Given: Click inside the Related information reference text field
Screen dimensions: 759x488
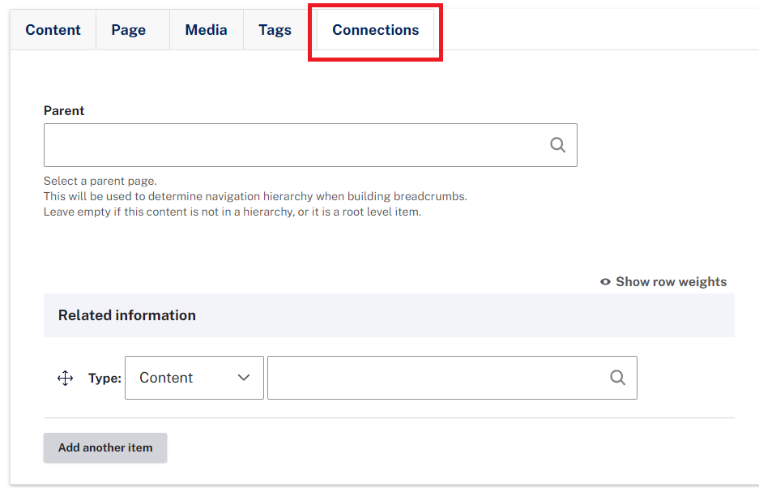Looking at the screenshot, I should click(452, 378).
